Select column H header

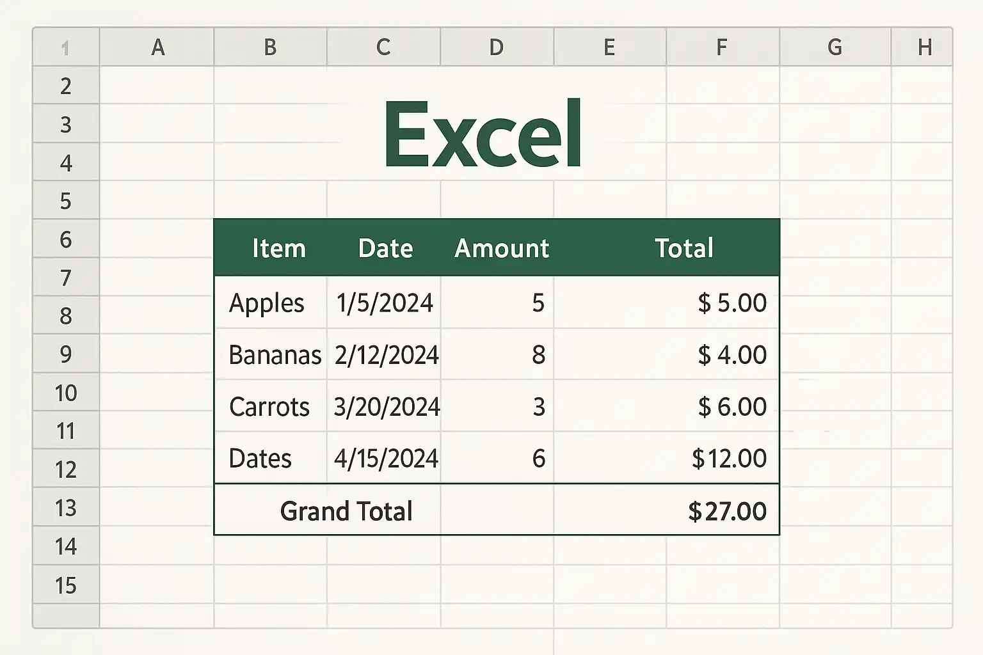924,47
